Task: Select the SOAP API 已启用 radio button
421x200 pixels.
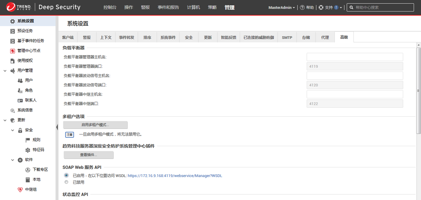Action: [x=66, y=175]
